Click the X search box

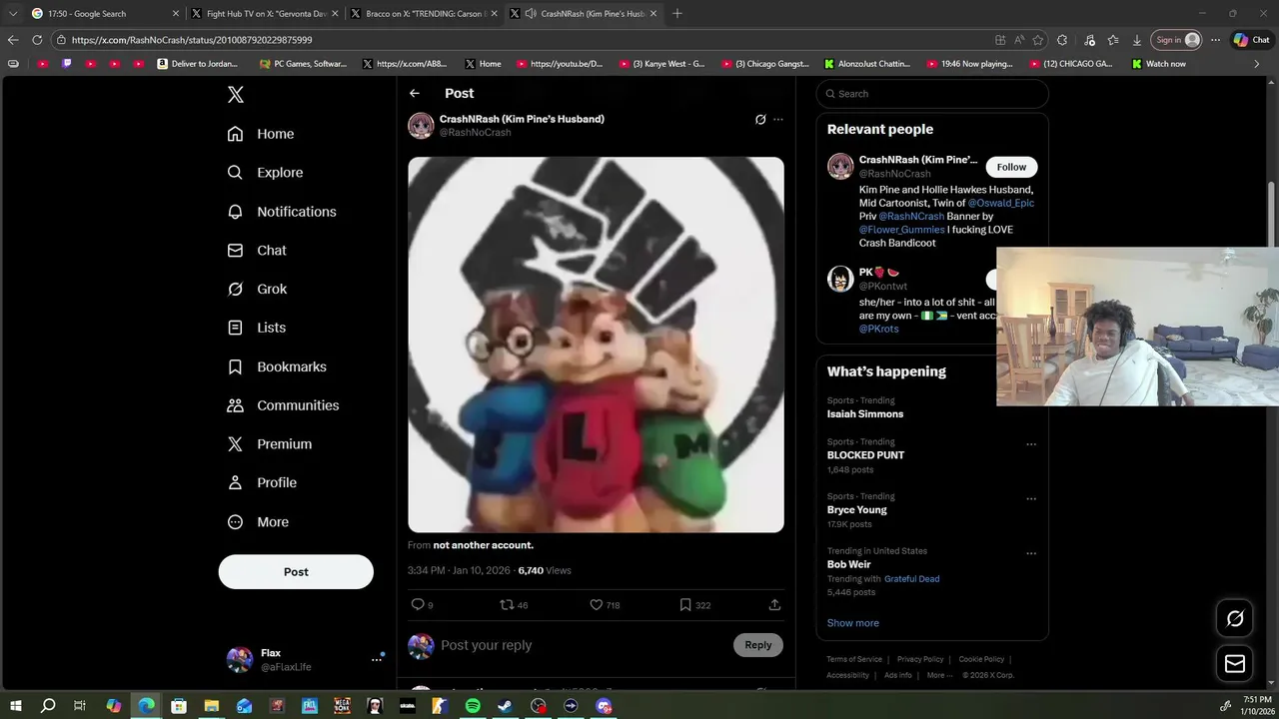pos(932,94)
